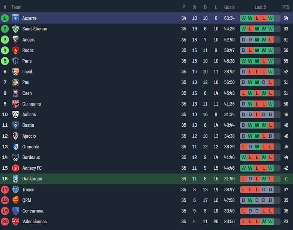This screenshot has width=293, height=230.
Task: Click the Caen team badge
Action: pyautogui.click(x=15, y=93)
